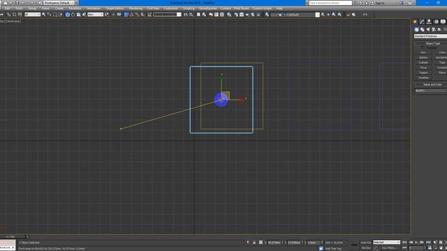Click the Unlink Selection tool

pos(14,15)
